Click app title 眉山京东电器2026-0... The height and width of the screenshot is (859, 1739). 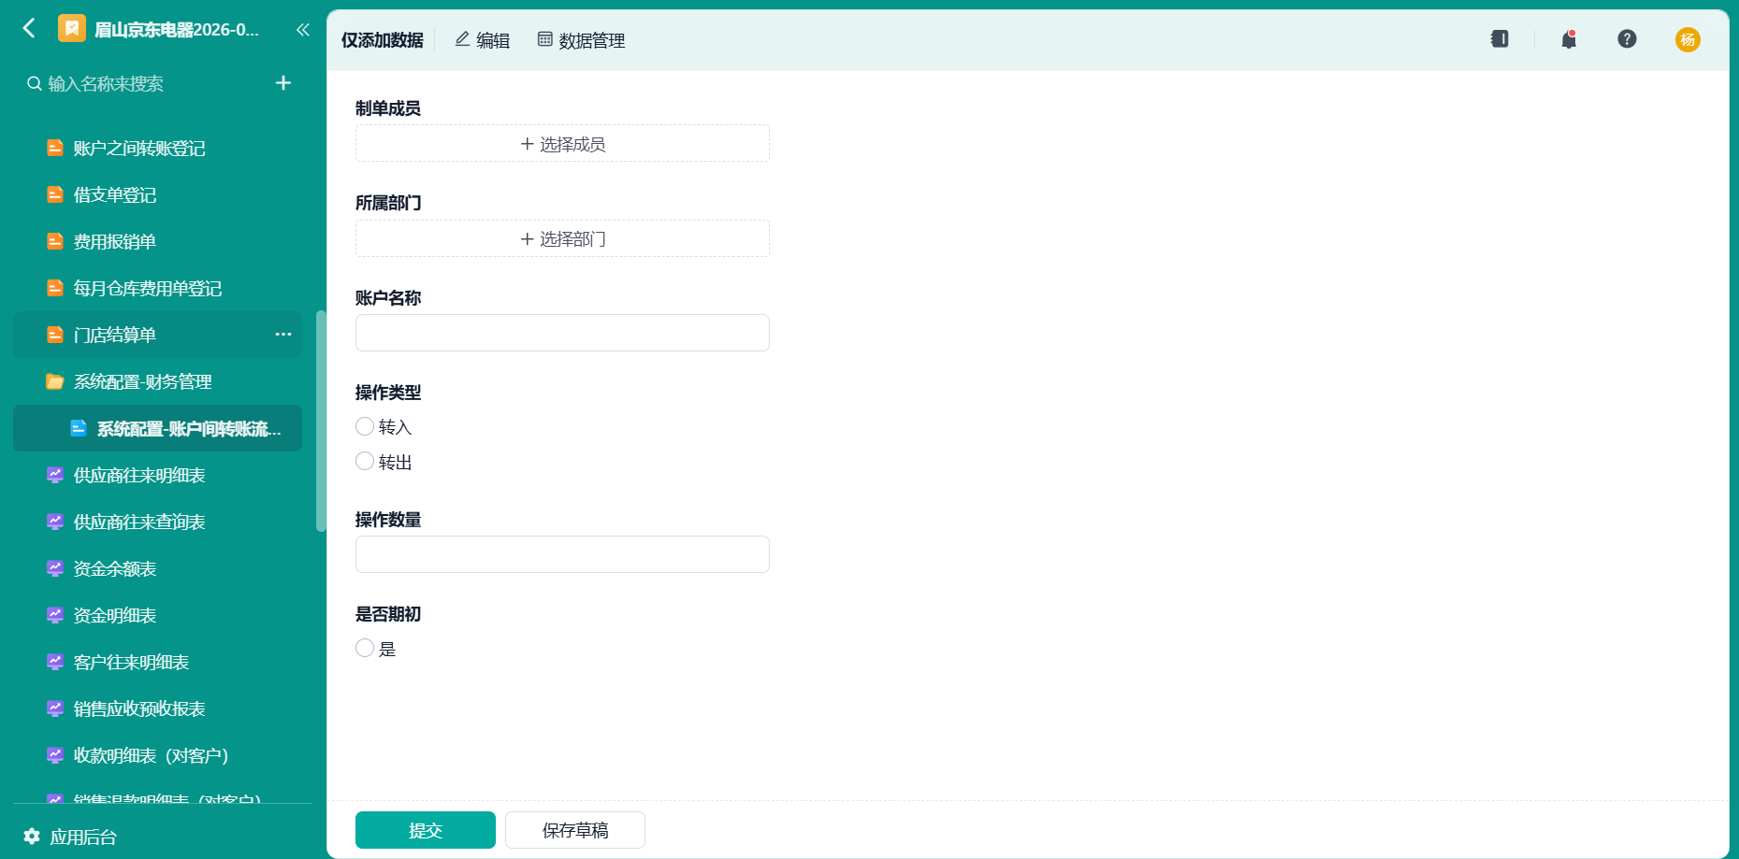(177, 29)
